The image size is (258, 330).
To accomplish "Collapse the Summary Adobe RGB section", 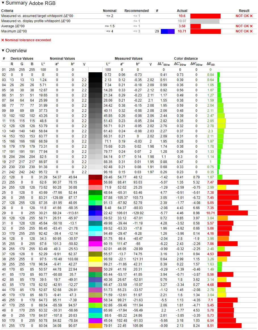I will click(x=3, y=3).
